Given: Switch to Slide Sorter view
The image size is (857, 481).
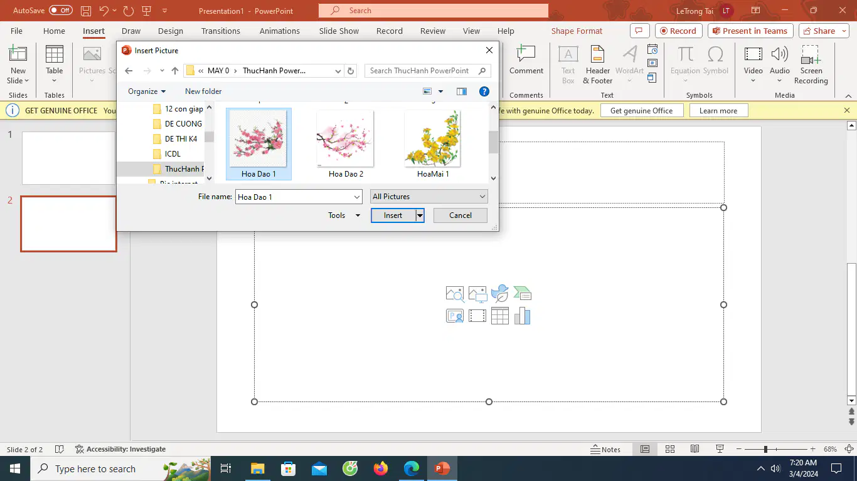Looking at the screenshot, I should [670, 449].
